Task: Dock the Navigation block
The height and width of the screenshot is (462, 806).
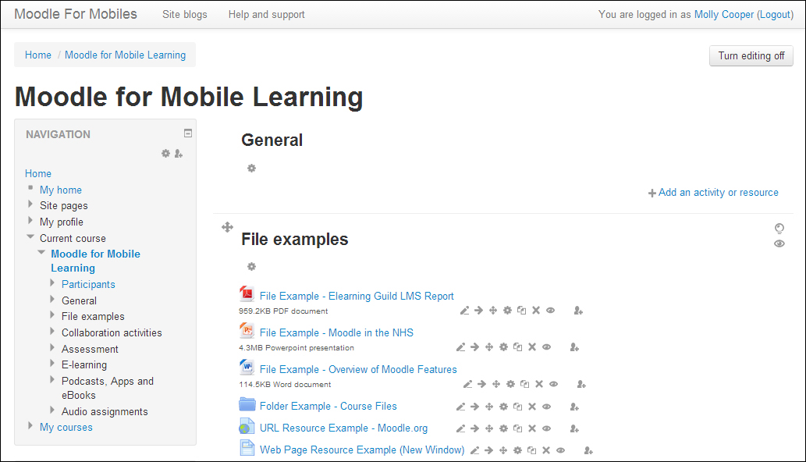Action: pyautogui.click(x=187, y=133)
